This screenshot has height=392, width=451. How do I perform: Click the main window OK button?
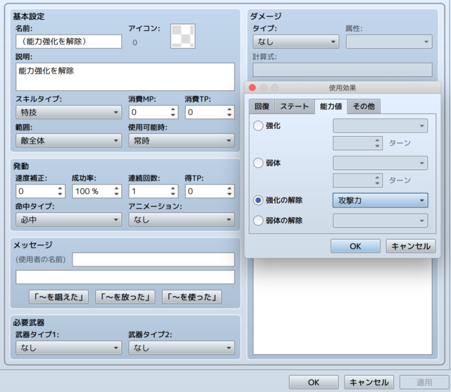point(314,382)
